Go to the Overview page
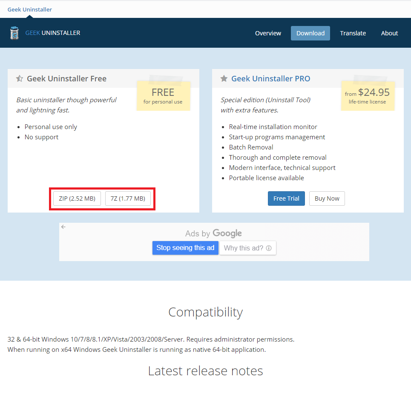411x394 pixels. 268,33
